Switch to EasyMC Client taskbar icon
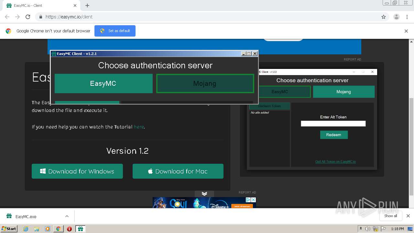This screenshot has width=414, height=233. (x=80, y=229)
